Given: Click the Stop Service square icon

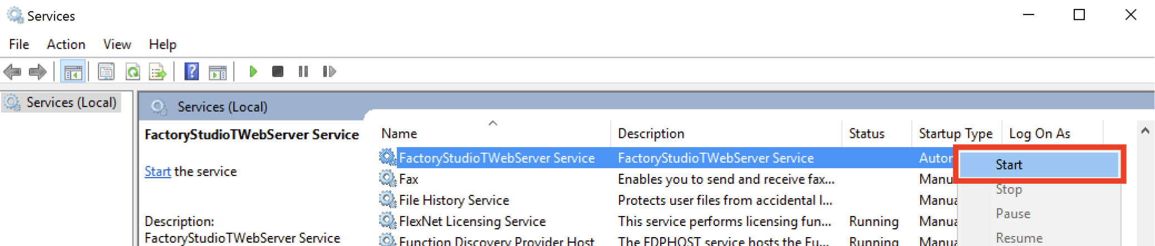Looking at the screenshot, I should tap(278, 72).
